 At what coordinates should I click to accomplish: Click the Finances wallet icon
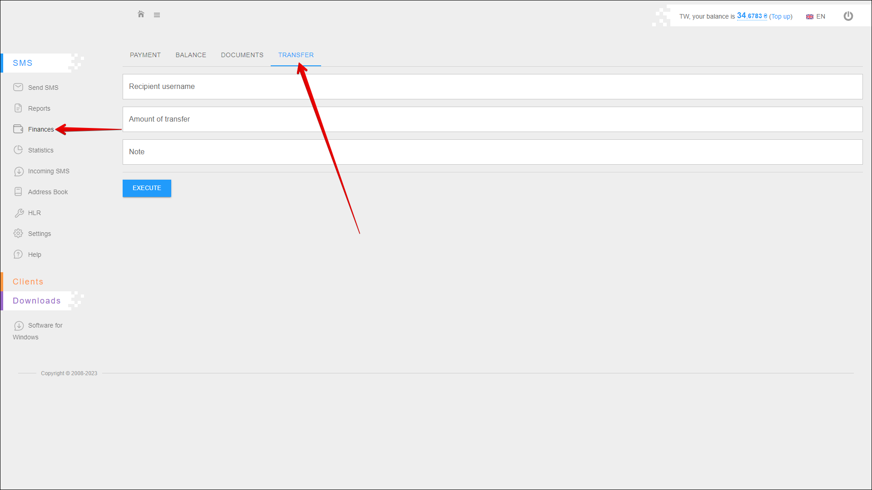tap(18, 129)
